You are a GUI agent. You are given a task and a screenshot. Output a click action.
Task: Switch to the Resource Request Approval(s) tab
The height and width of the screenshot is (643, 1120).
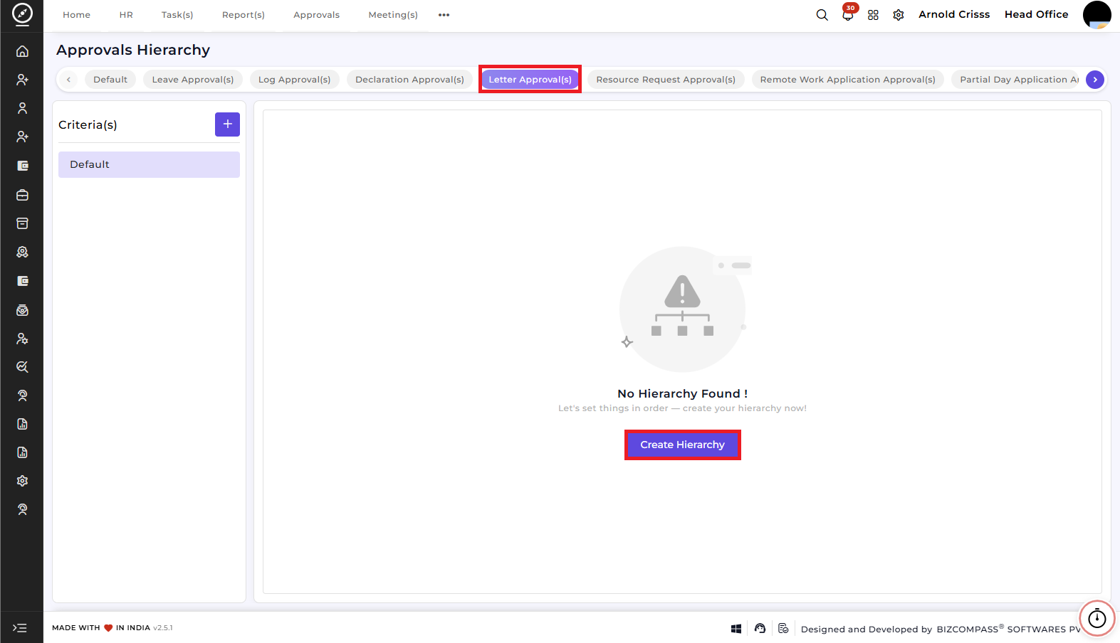(x=666, y=80)
